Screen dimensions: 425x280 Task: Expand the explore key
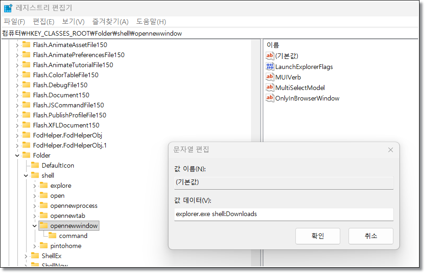tap(34, 186)
